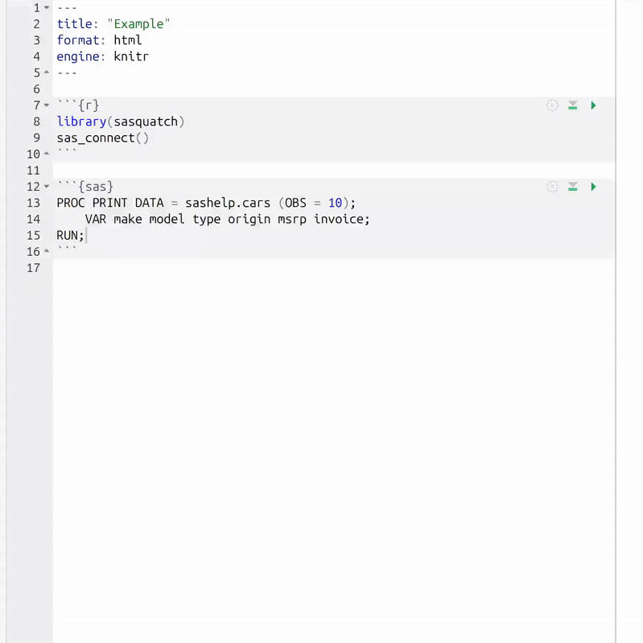
Task: Click the fold arrow beside line 10
Action: coord(47,155)
